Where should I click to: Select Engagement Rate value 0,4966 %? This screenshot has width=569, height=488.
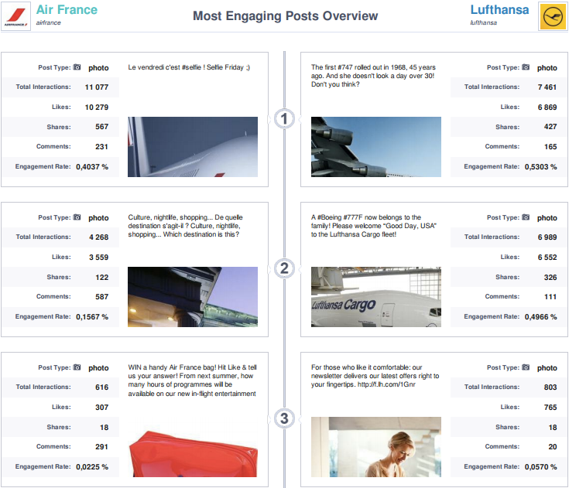pyautogui.click(x=540, y=317)
